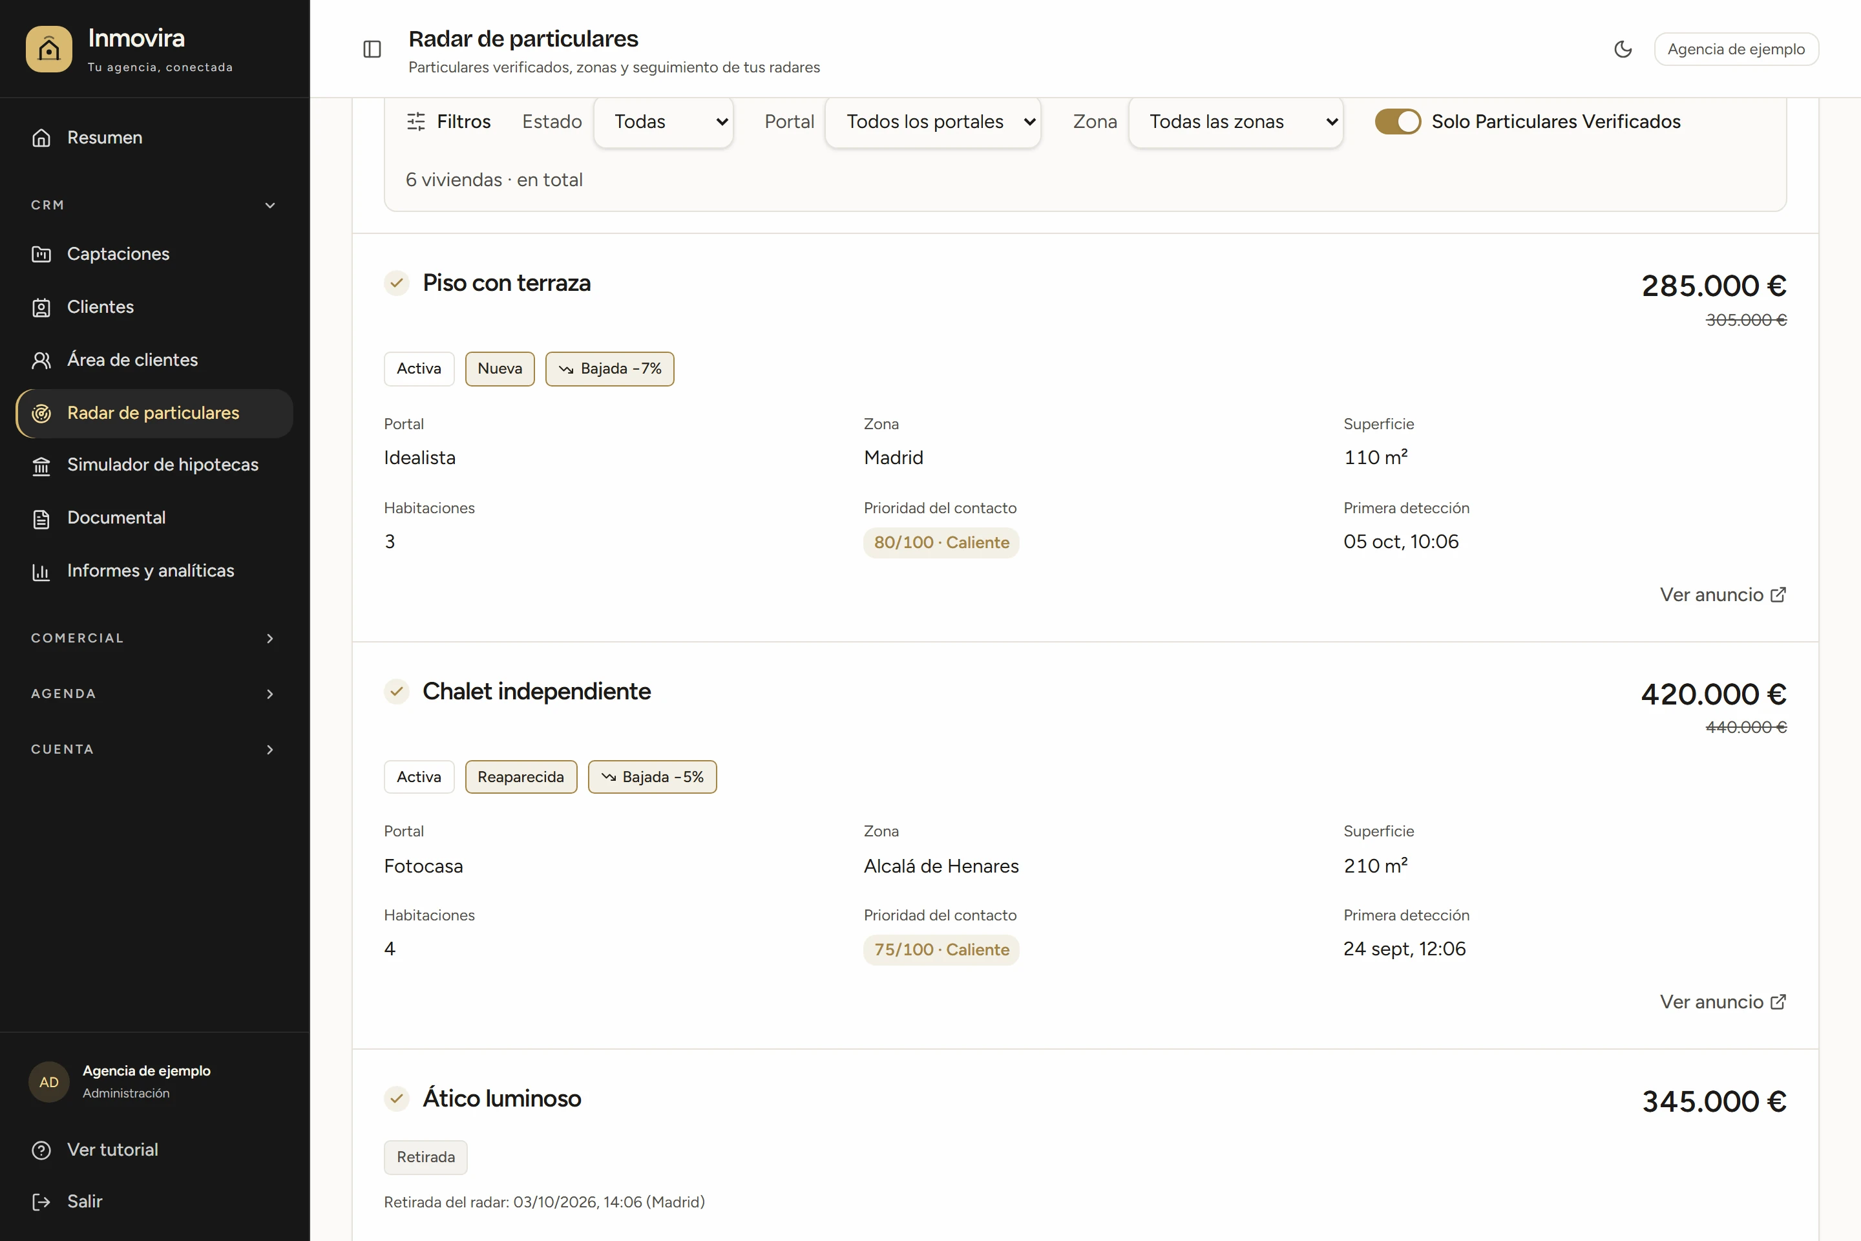
Task: Click the 6 viviendas · en total counter
Action: pyautogui.click(x=494, y=180)
